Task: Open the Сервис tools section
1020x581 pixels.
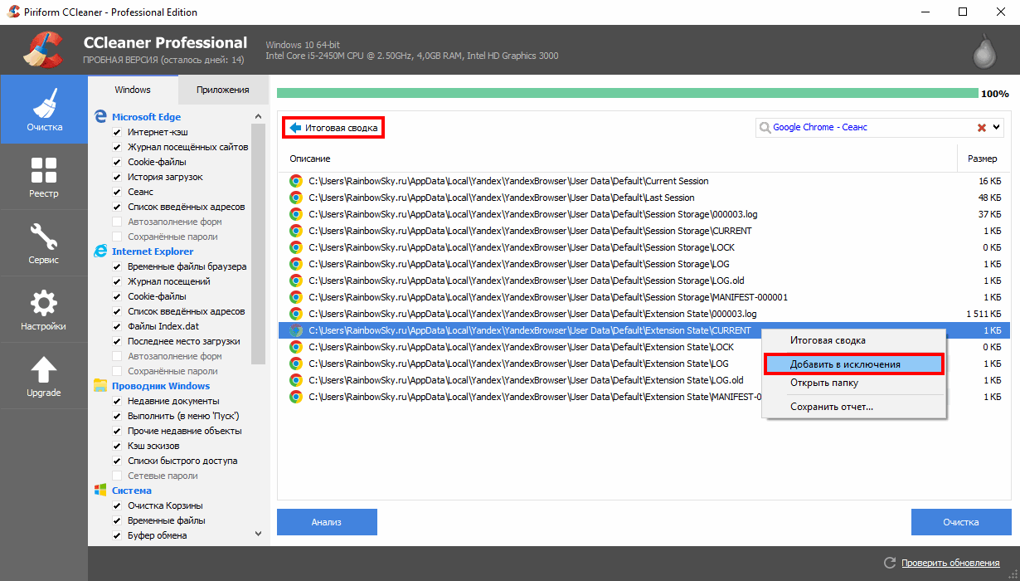Action: coord(44,242)
